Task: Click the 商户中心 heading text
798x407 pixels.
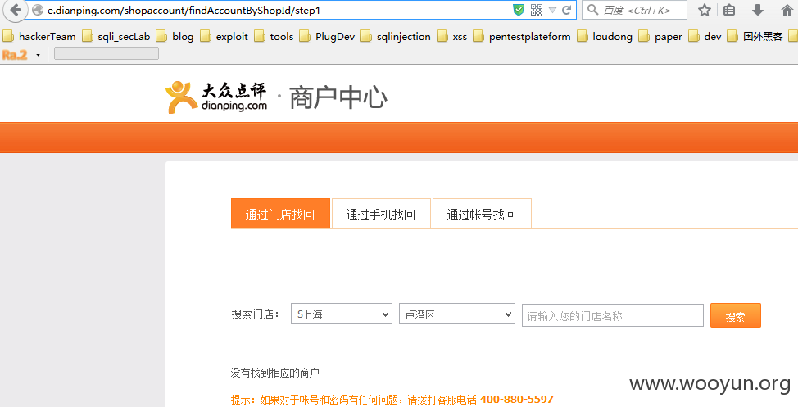Action: point(338,97)
